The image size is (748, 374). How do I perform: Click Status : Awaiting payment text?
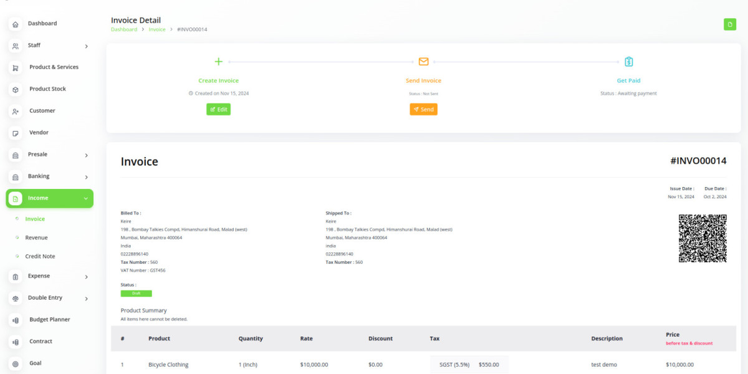click(x=628, y=93)
